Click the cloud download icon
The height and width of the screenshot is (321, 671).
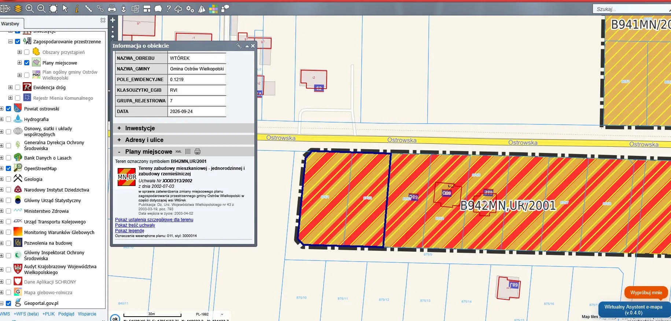coord(178,9)
